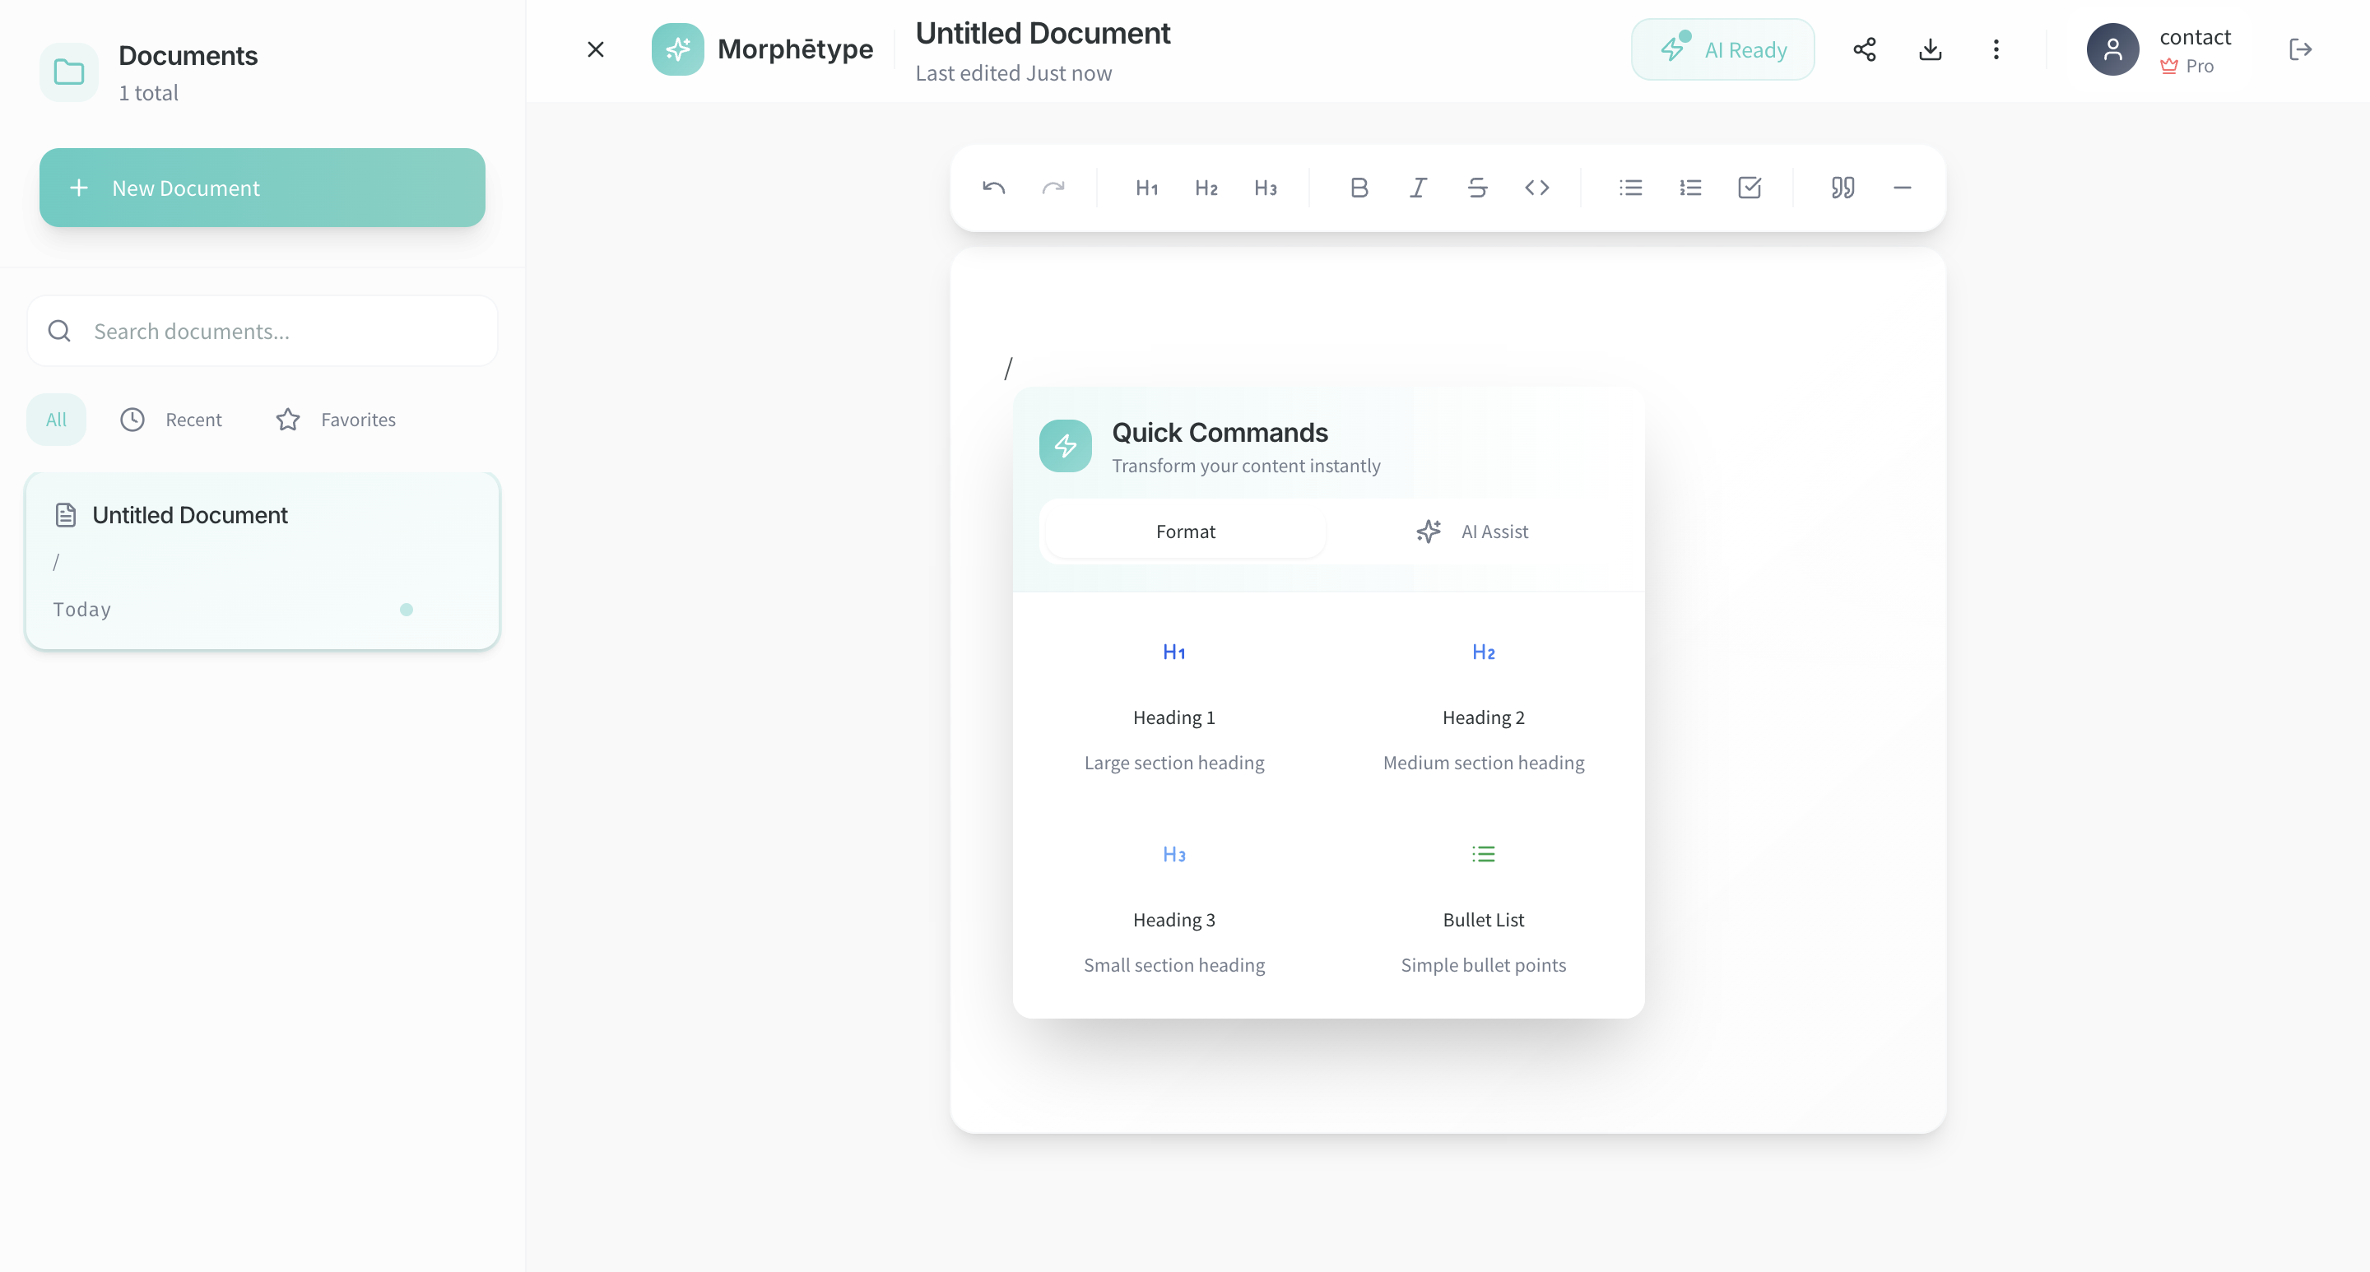2370x1272 pixels.
Task: Click the 'Today' date on document card
Action: point(82,609)
